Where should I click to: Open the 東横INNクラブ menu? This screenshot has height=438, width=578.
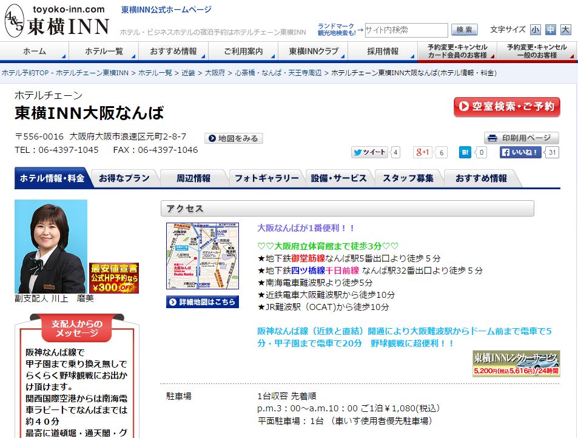click(x=313, y=51)
